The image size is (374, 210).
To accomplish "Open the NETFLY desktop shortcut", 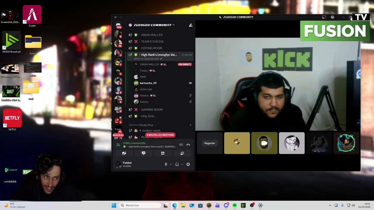I will (12, 120).
